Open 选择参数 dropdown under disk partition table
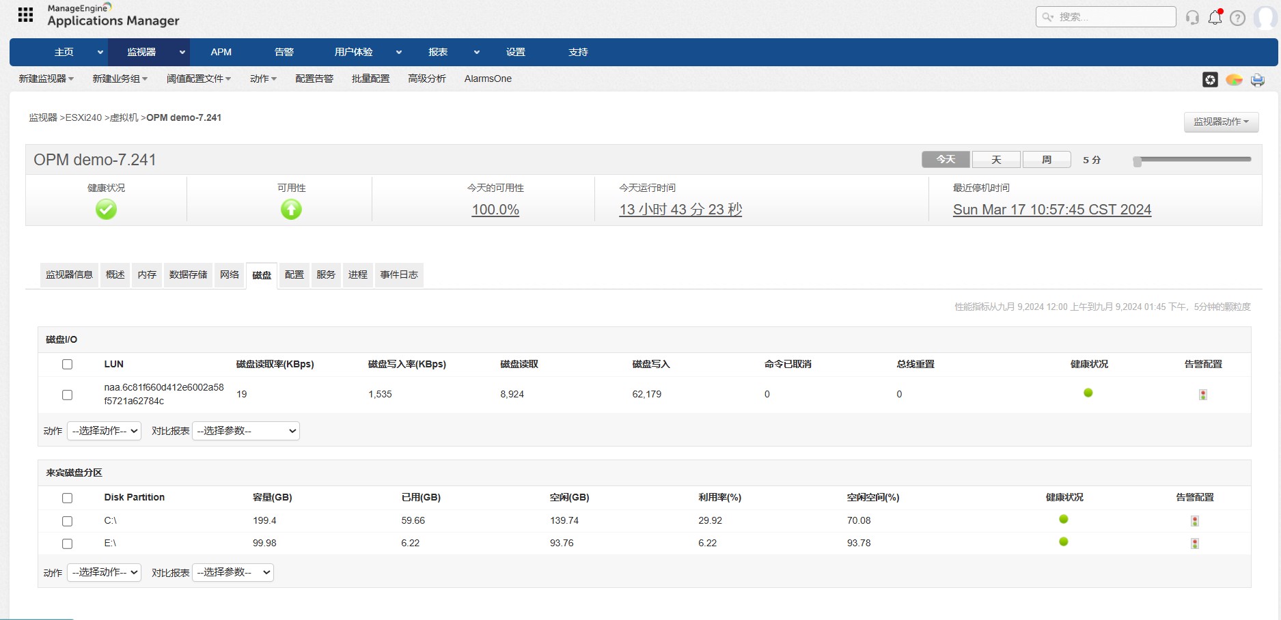The image size is (1281, 620). [233, 572]
